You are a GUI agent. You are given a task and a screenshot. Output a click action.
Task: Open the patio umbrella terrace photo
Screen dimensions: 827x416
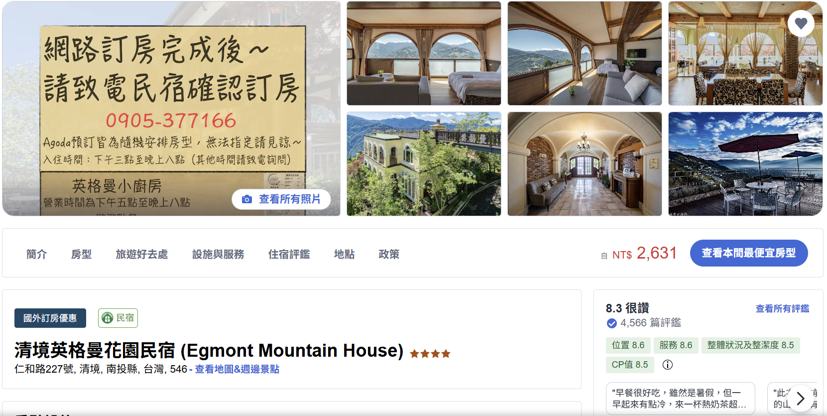coord(745,164)
